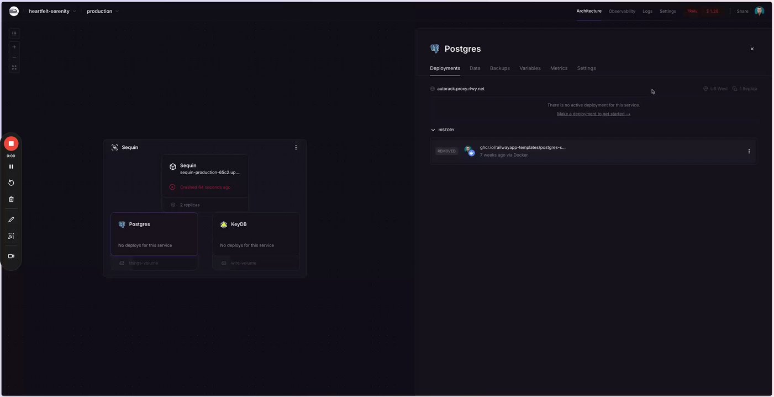The image size is (774, 397).
Task: Select the Postgres service card on canvas
Action: 154,234
